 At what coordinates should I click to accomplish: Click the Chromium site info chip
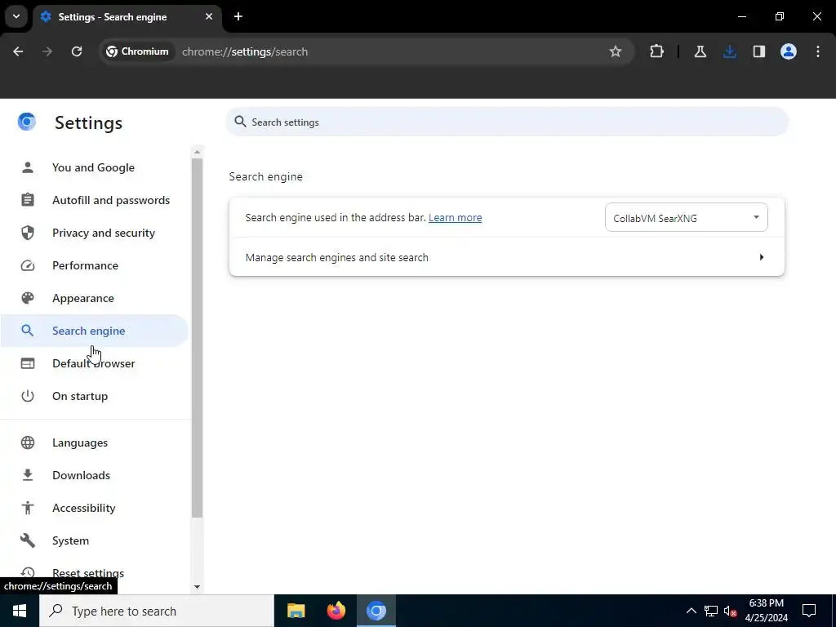[137, 51]
